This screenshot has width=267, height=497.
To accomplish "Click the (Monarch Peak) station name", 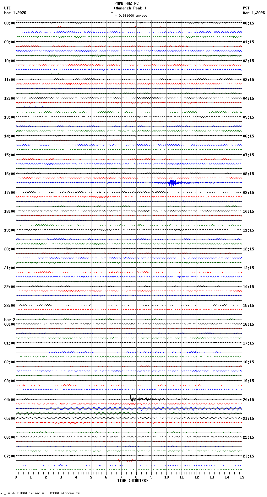I will [130, 8].
